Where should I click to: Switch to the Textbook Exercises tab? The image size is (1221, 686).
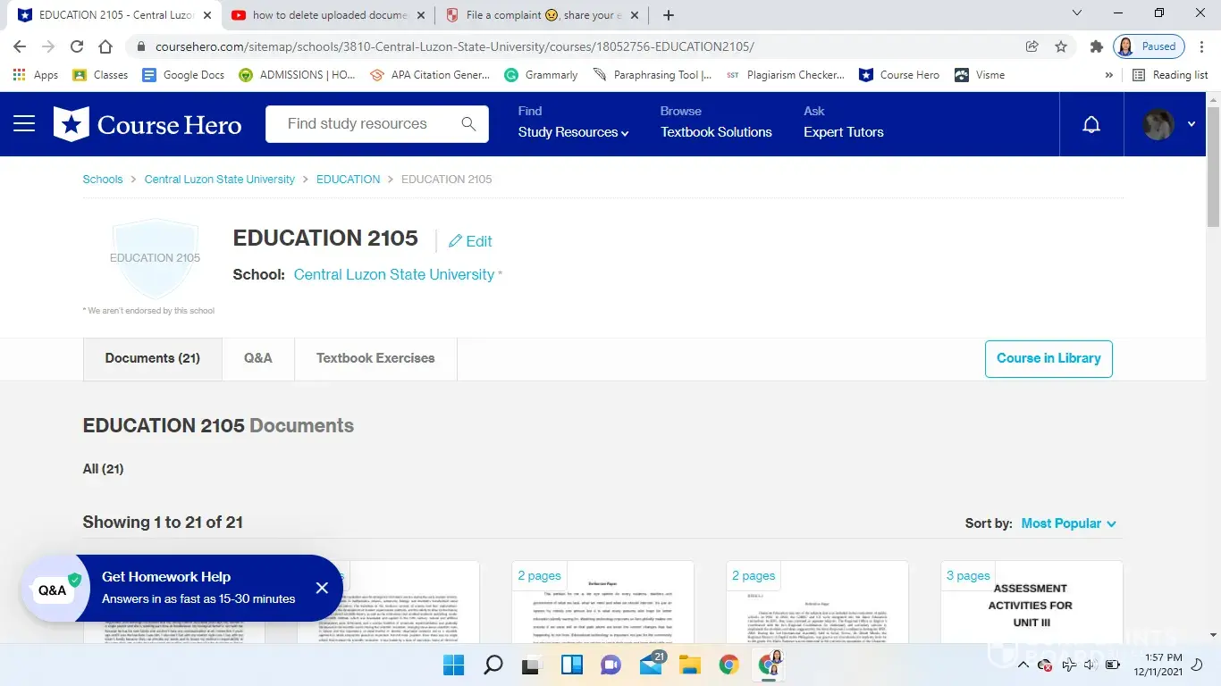pyautogui.click(x=375, y=358)
